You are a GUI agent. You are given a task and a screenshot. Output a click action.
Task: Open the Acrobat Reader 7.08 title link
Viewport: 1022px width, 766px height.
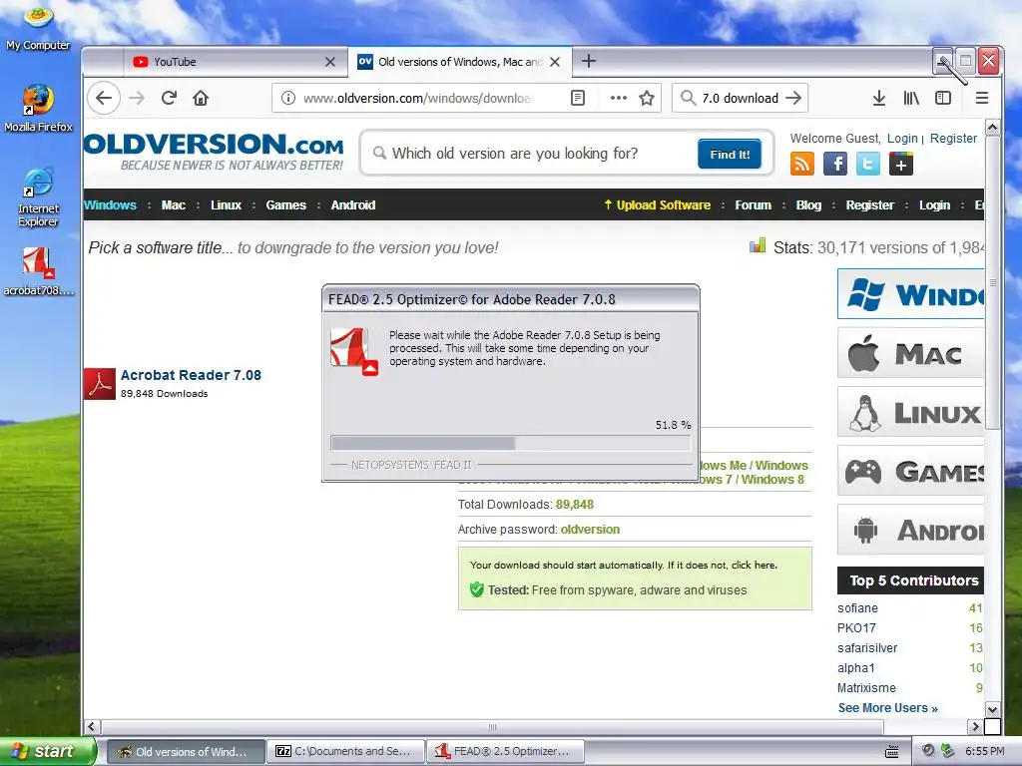tap(191, 375)
